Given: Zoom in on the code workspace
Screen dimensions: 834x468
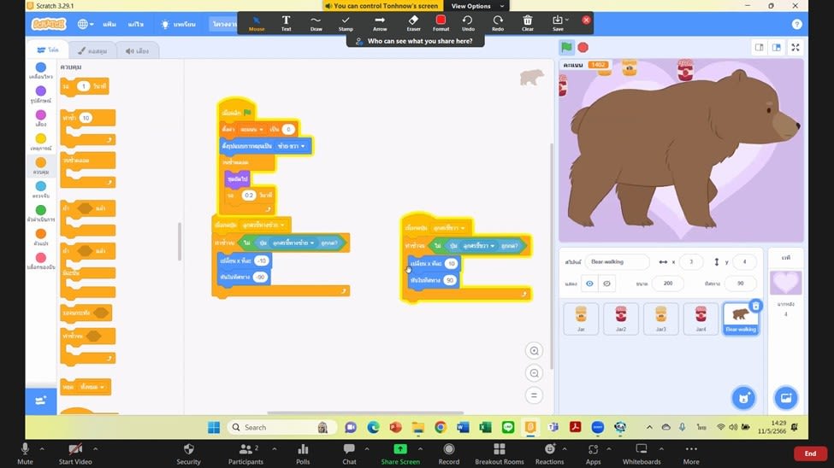Looking at the screenshot, I should [x=534, y=351].
